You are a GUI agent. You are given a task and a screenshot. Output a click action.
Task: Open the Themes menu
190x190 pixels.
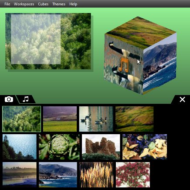click(x=59, y=4)
